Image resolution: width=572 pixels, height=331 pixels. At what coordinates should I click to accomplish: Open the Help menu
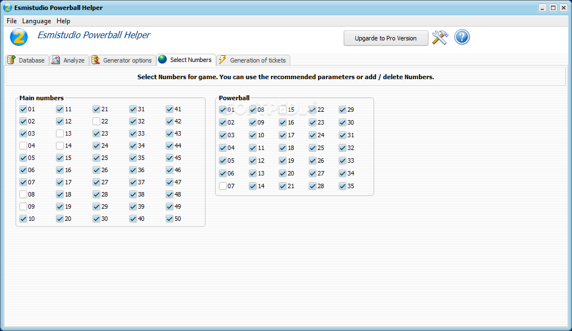click(x=63, y=20)
